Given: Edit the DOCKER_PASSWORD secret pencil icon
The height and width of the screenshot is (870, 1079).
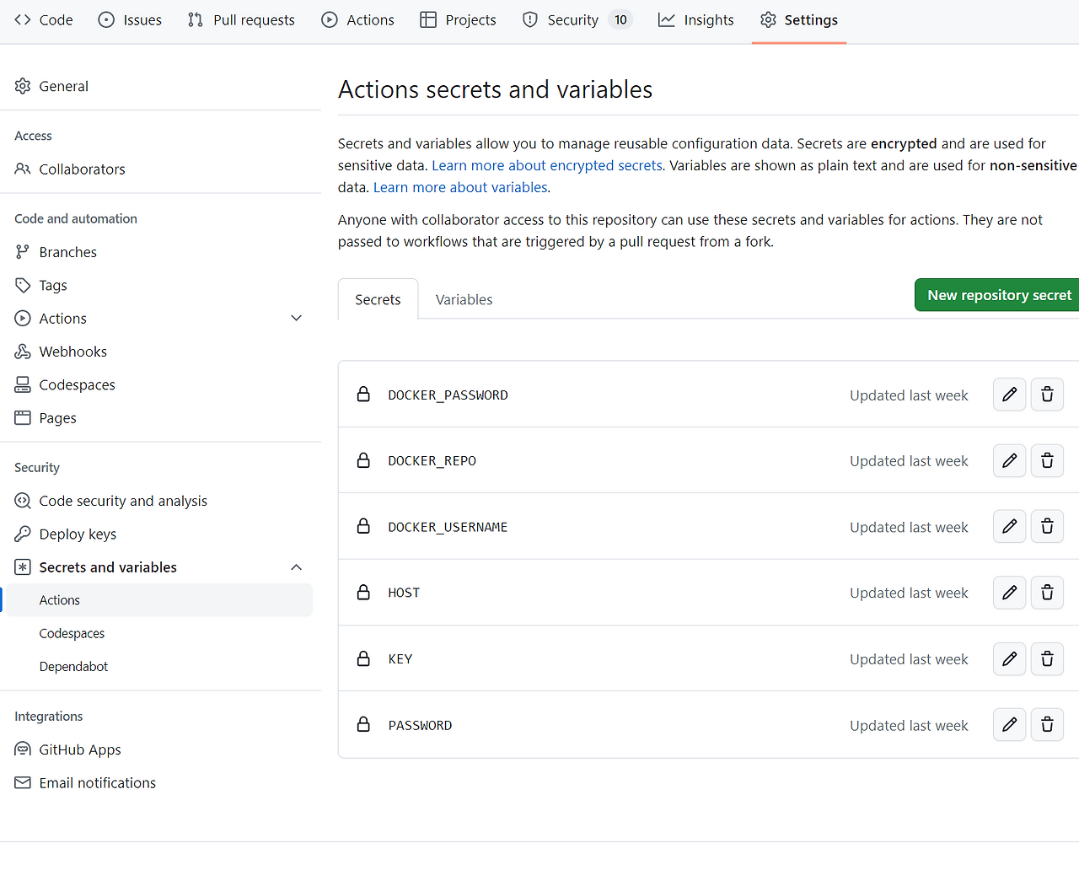Looking at the screenshot, I should pyautogui.click(x=1009, y=395).
